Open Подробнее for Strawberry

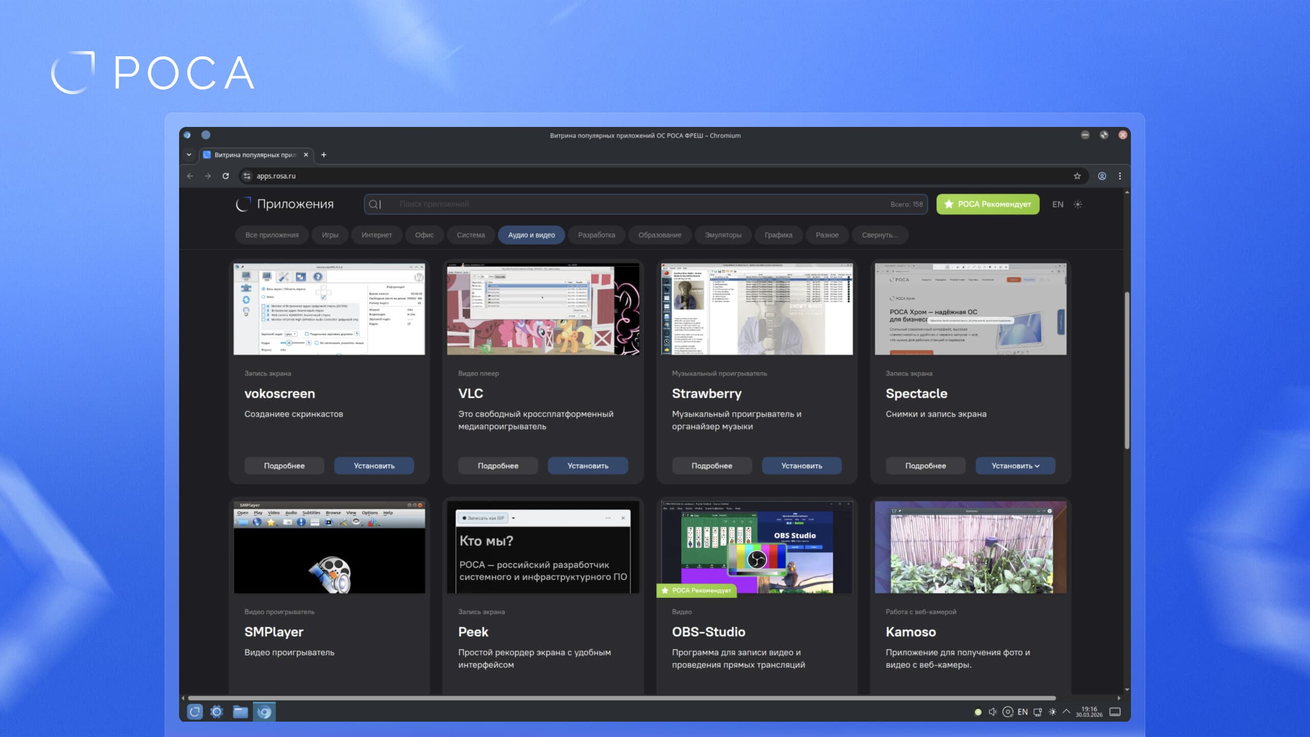711,466
